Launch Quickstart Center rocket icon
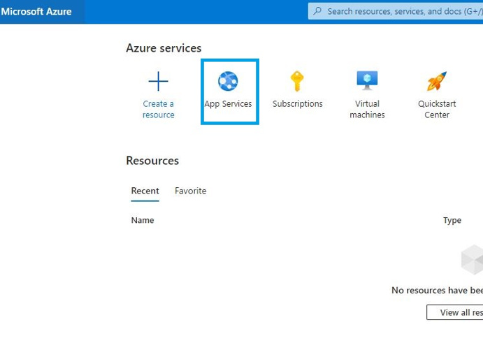Screen dimensions: 483x364 point(437,81)
